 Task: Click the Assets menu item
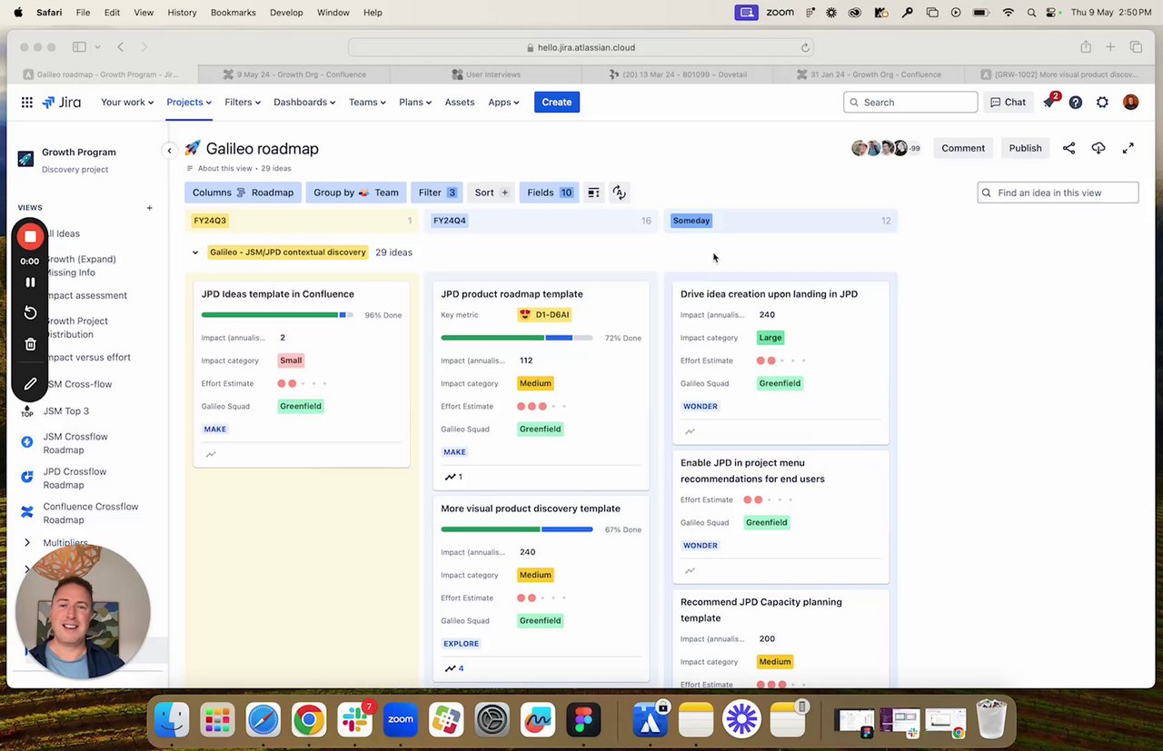click(460, 103)
